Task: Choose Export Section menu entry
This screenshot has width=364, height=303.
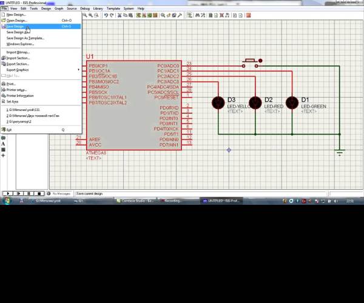Action: tap(41, 64)
